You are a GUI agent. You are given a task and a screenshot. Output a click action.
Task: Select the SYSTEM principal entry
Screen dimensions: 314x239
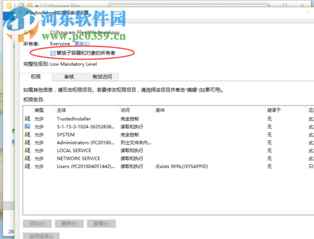[x=168, y=135]
